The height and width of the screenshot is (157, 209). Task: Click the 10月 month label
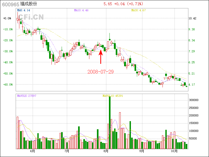point(174,151)
